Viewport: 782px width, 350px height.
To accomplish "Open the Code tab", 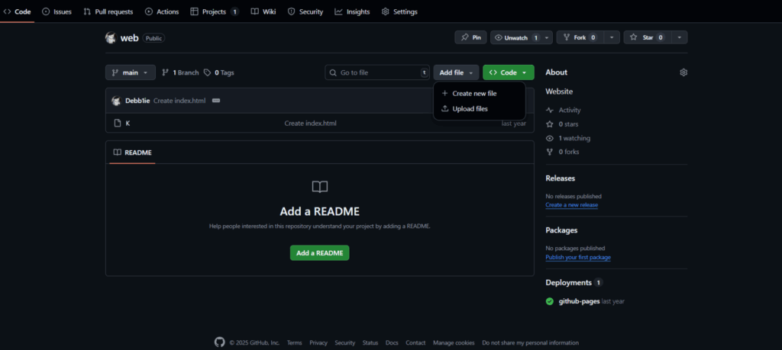I will [17, 11].
